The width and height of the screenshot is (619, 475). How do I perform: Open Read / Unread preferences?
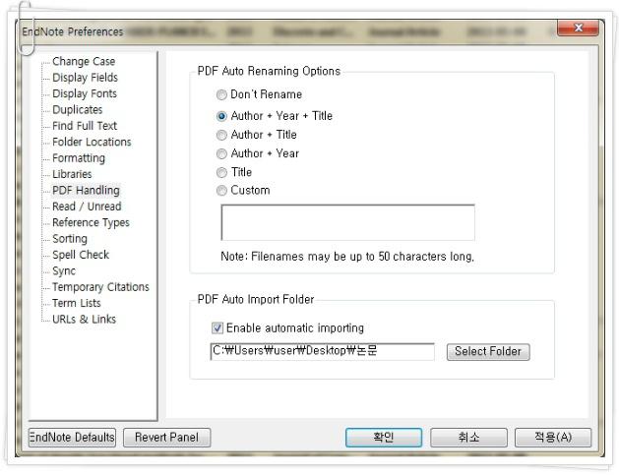point(87,207)
